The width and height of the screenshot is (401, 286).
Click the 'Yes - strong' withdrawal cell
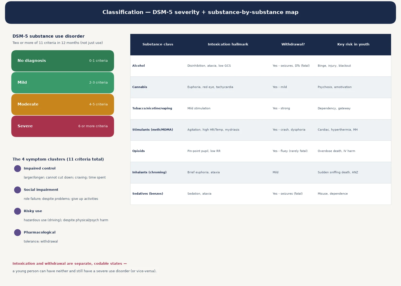point(281,108)
